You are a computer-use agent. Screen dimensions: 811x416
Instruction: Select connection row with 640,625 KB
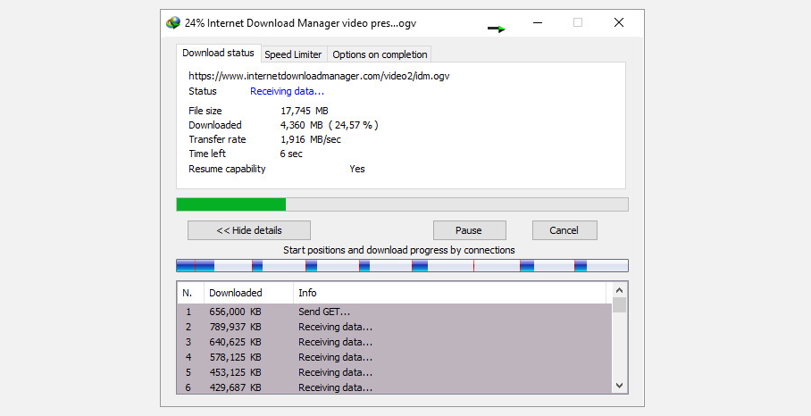click(x=395, y=342)
